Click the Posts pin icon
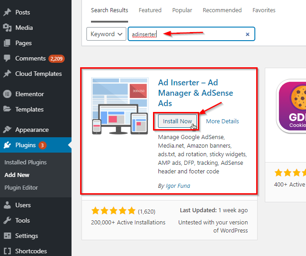This screenshot has height=256, width=306. pos(7,12)
